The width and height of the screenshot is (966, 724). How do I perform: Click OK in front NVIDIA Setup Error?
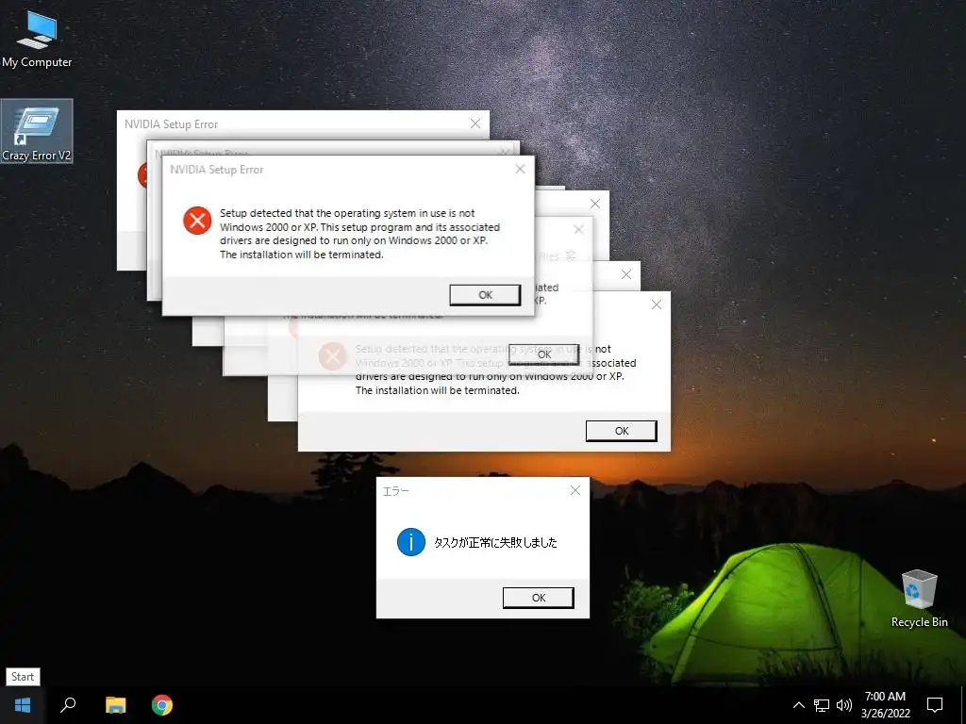click(x=485, y=295)
